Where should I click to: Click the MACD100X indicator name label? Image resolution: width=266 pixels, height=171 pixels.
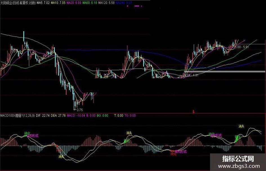17,116
